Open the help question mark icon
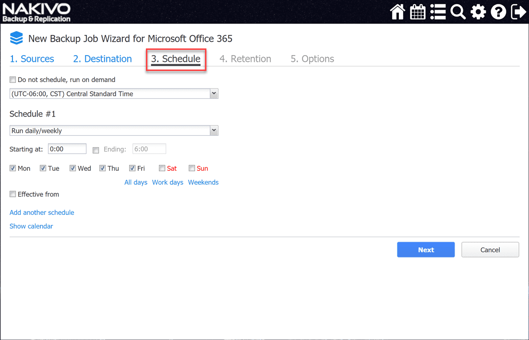 [x=498, y=12]
